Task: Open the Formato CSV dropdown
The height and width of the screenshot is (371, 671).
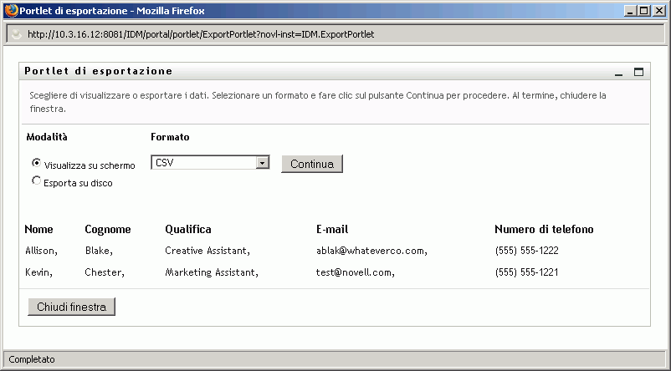Action: (x=210, y=163)
